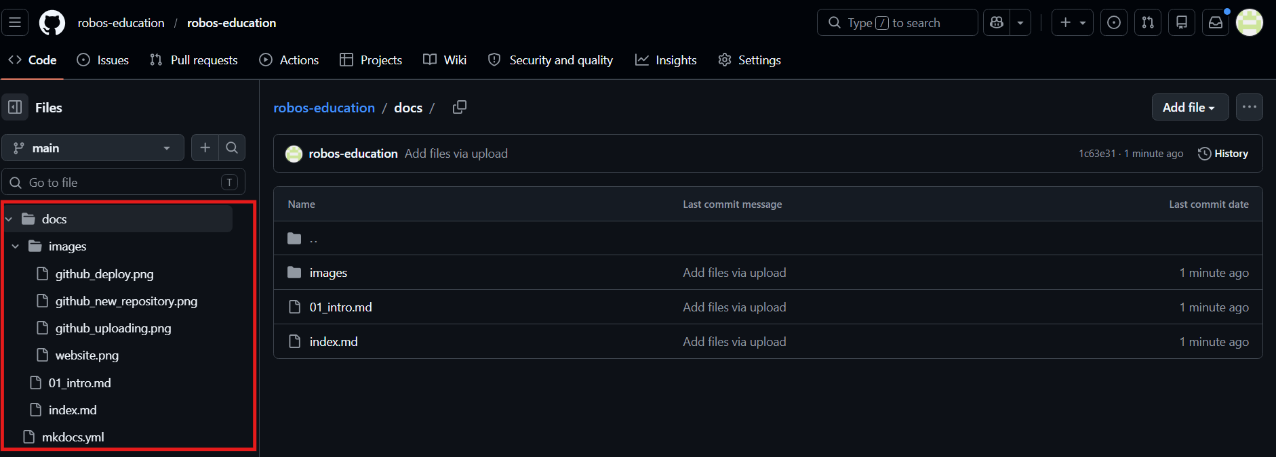Open the issues circle icon in header
Screen dimensions: 1276x457
[1113, 22]
